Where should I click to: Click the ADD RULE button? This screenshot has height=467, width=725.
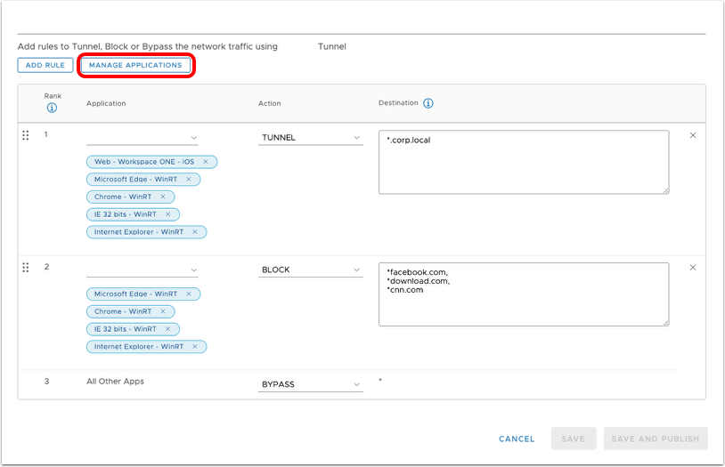(x=45, y=65)
